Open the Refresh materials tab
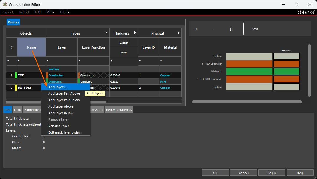Image resolution: width=317 pixels, height=179 pixels. (119, 110)
